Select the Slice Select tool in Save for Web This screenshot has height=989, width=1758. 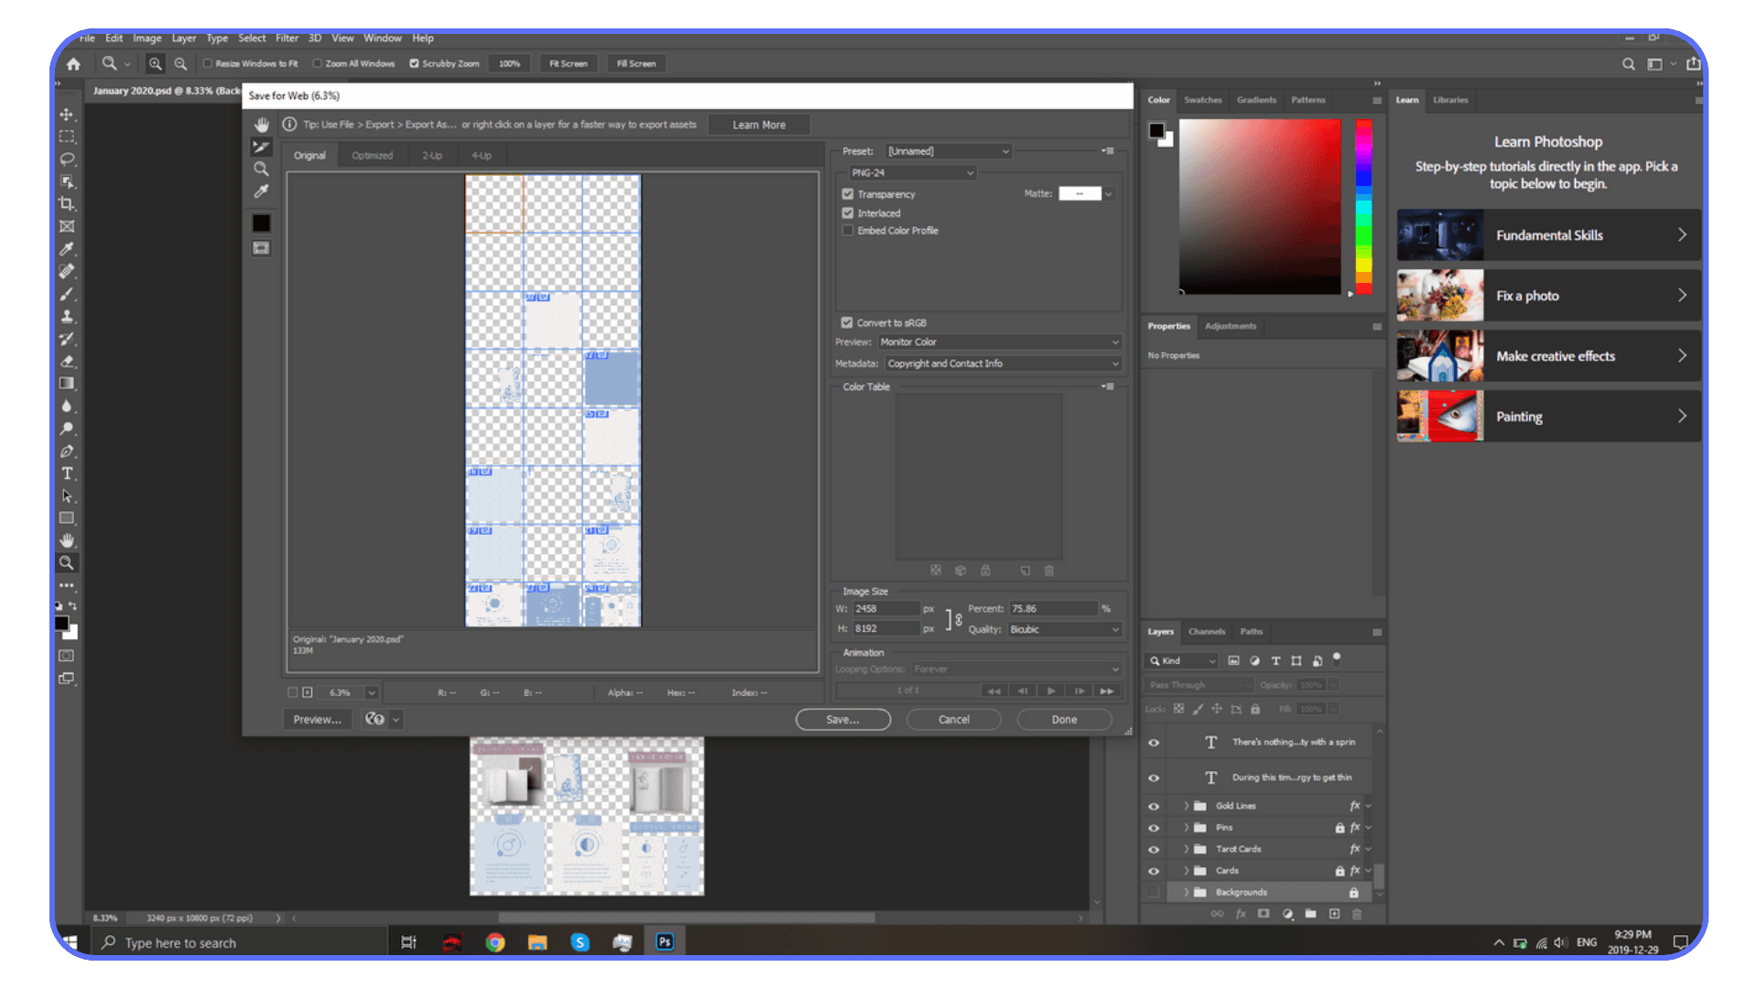[262, 147]
